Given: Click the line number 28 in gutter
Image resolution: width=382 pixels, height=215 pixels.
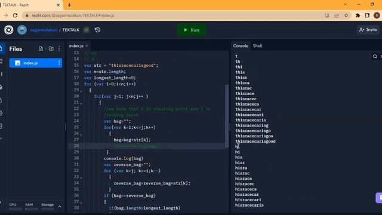Looking at the screenshot, I should pos(76,146).
